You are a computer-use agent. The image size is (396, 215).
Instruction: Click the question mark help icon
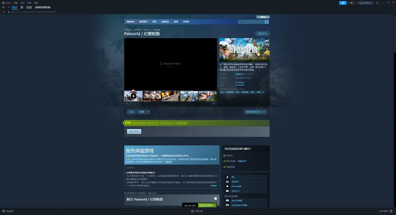tap(358, 3)
